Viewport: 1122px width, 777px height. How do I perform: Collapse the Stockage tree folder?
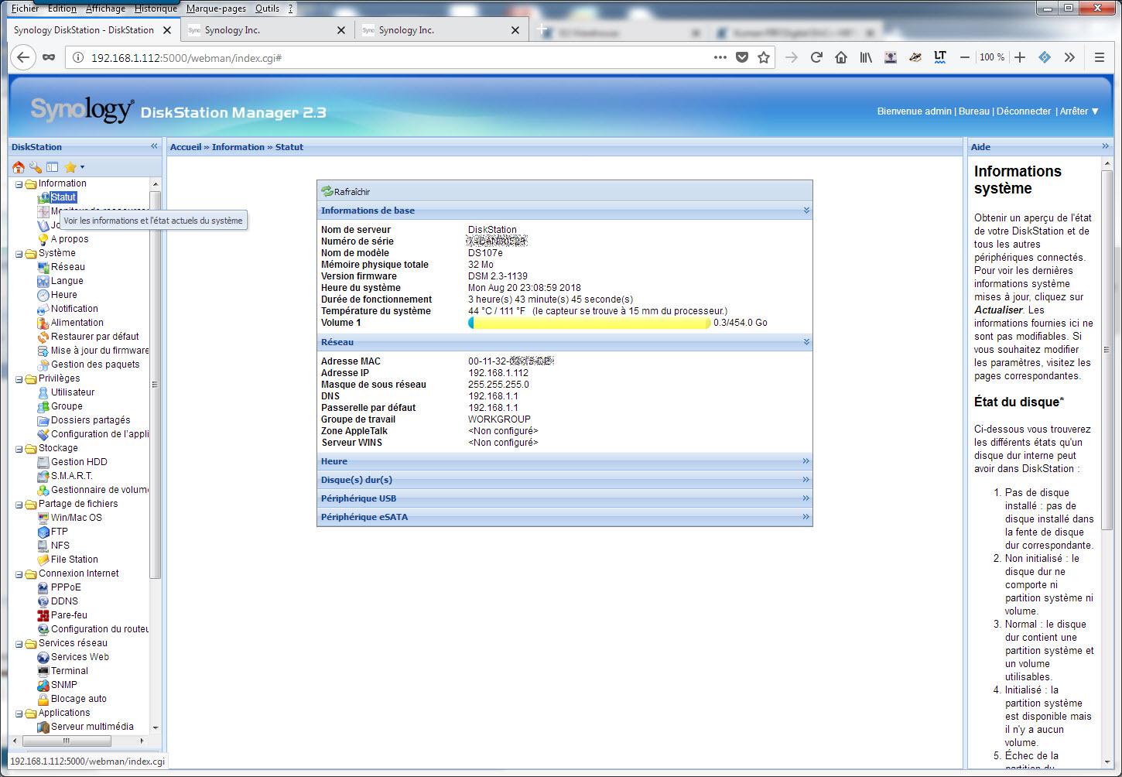click(19, 449)
